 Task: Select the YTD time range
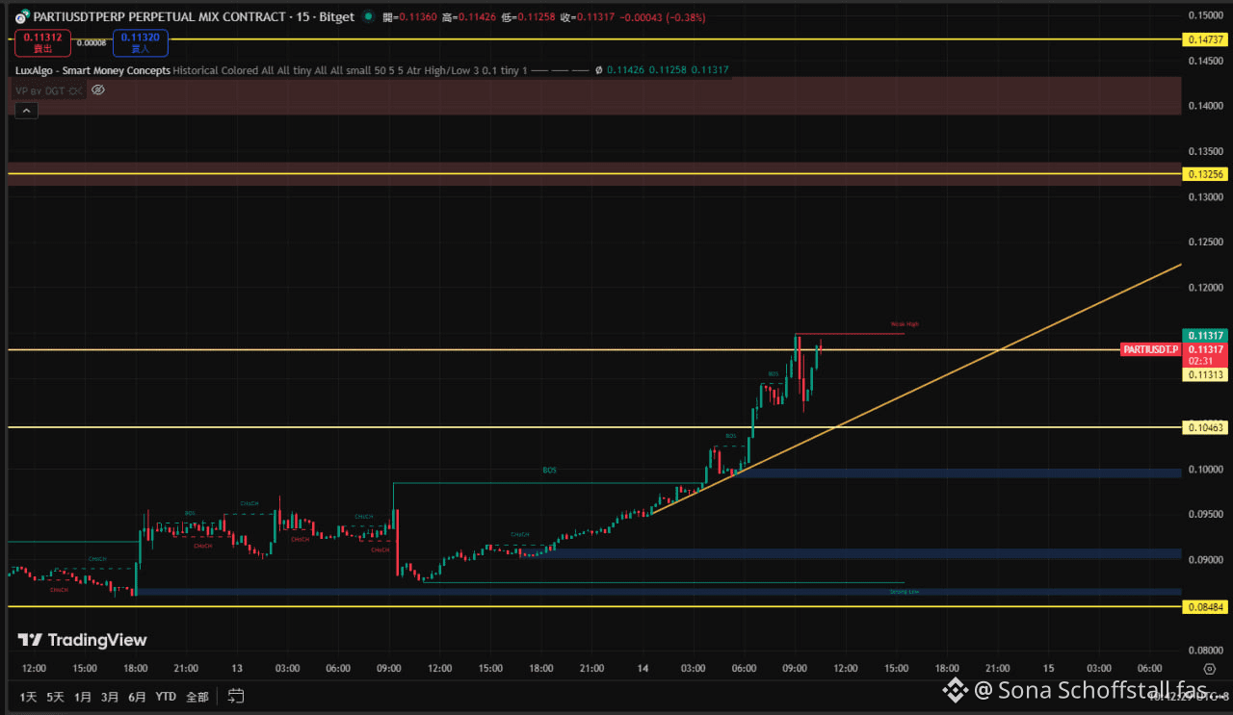click(166, 696)
